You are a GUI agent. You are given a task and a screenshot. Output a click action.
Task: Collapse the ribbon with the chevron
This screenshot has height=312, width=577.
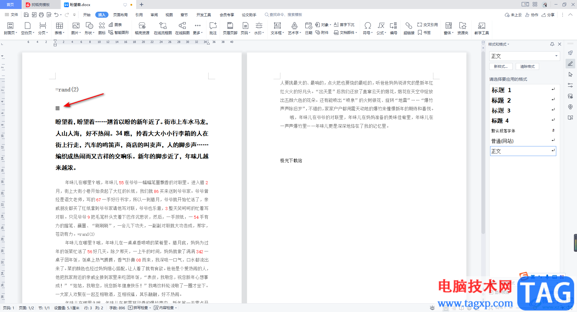(x=570, y=15)
